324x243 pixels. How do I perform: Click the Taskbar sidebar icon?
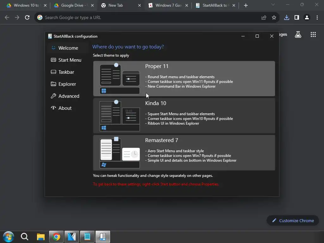53,72
